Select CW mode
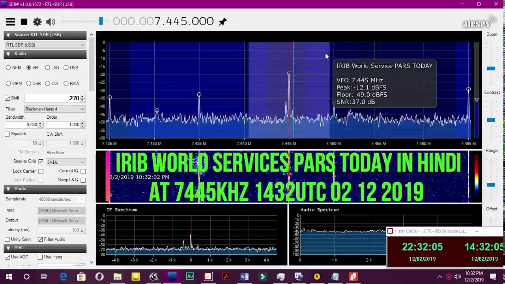The height and width of the screenshot is (284, 505). pos(47,83)
